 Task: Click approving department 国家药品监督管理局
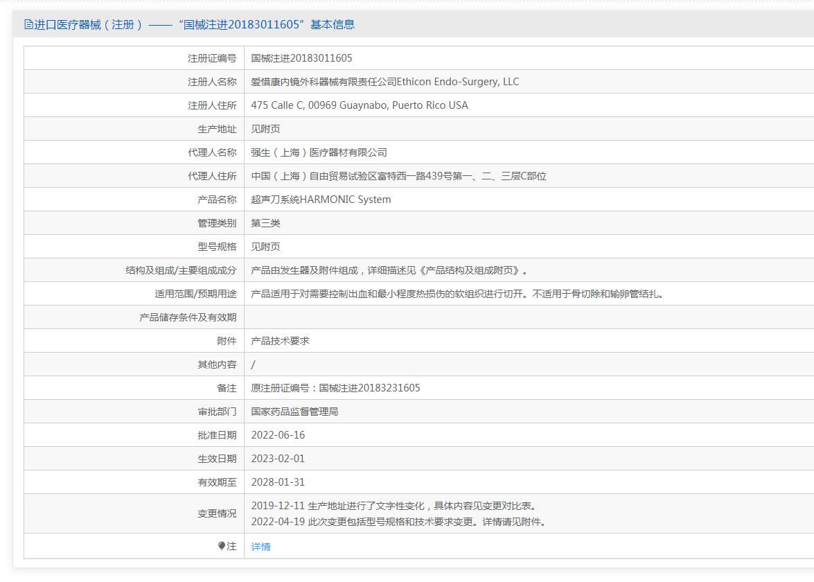[295, 412]
